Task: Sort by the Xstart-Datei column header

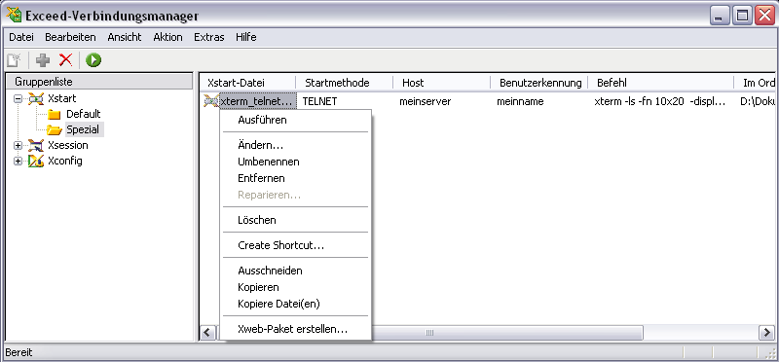Action: pyautogui.click(x=247, y=83)
